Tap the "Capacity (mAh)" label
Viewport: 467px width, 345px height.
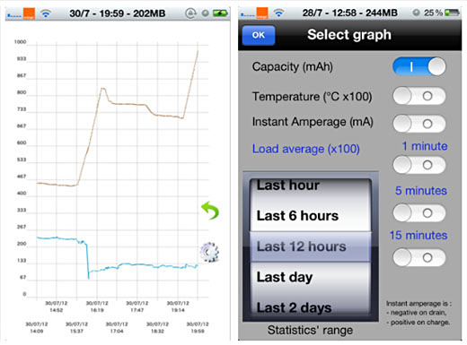pos(292,66)
